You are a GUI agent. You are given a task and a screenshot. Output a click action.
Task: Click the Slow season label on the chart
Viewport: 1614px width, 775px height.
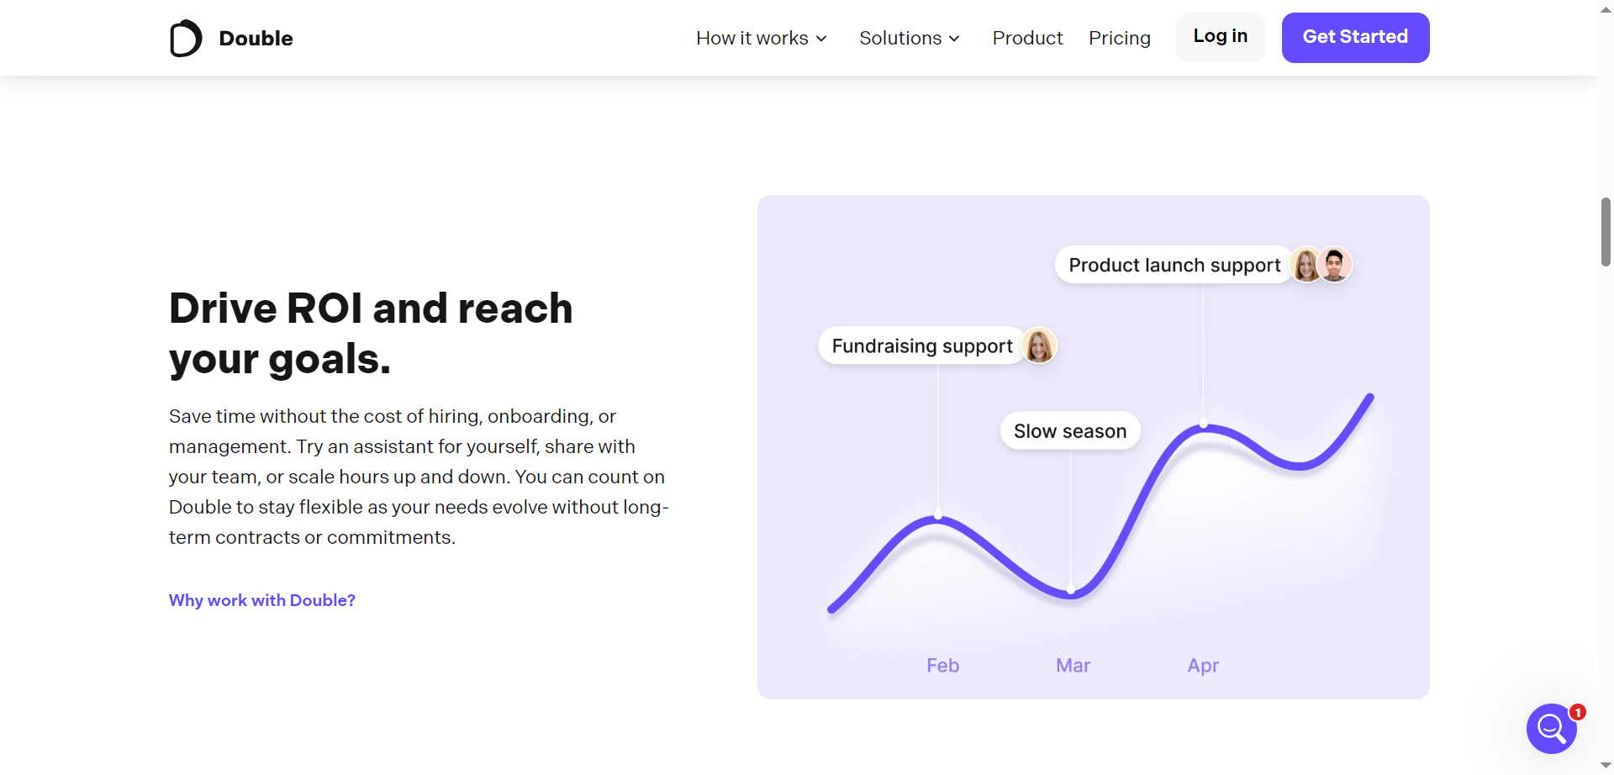point(1069,430)
